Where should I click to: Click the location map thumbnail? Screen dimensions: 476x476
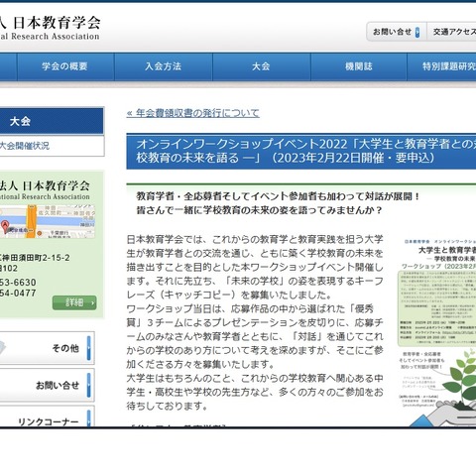pos(48,221)
